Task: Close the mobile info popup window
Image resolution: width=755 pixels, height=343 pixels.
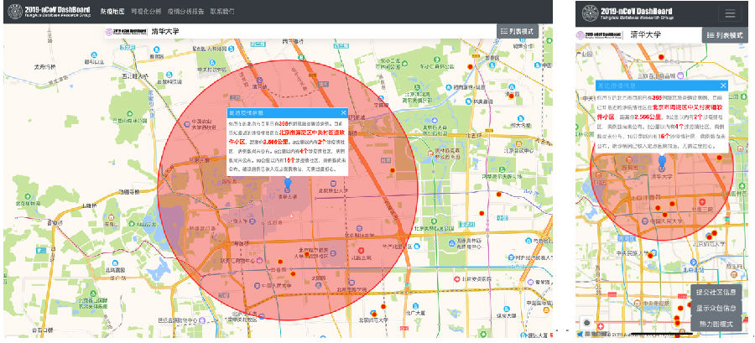Action: 723,85
